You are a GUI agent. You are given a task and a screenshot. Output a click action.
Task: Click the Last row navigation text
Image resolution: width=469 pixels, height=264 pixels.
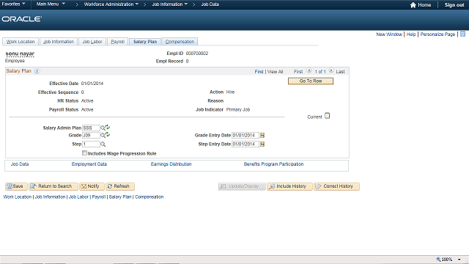coord(340,72)
